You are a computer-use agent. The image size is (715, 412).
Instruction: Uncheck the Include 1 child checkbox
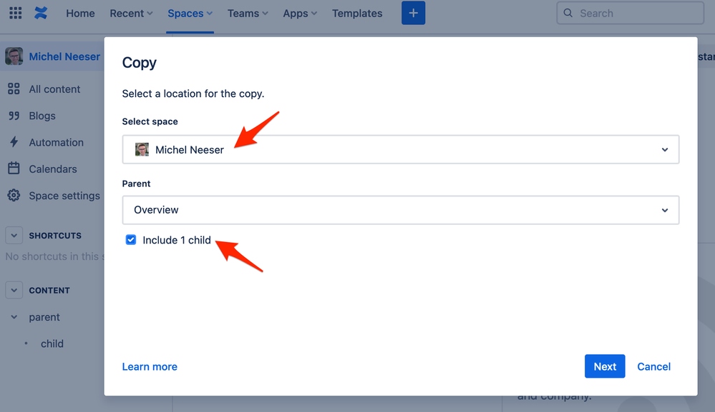pos(131,240)
